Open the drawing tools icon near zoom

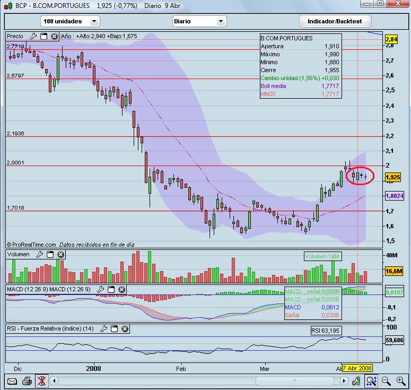pos(356,381)
